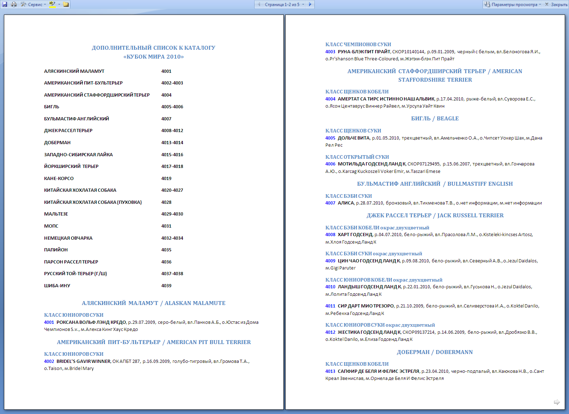Open the Страница 1-2 из 5 page dropdown
This screenshot has width=569, height=414.
click(284, 5)
